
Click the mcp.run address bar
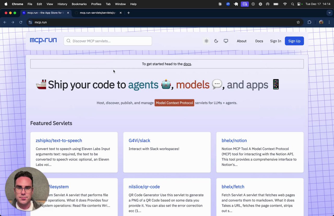[164, 22]
